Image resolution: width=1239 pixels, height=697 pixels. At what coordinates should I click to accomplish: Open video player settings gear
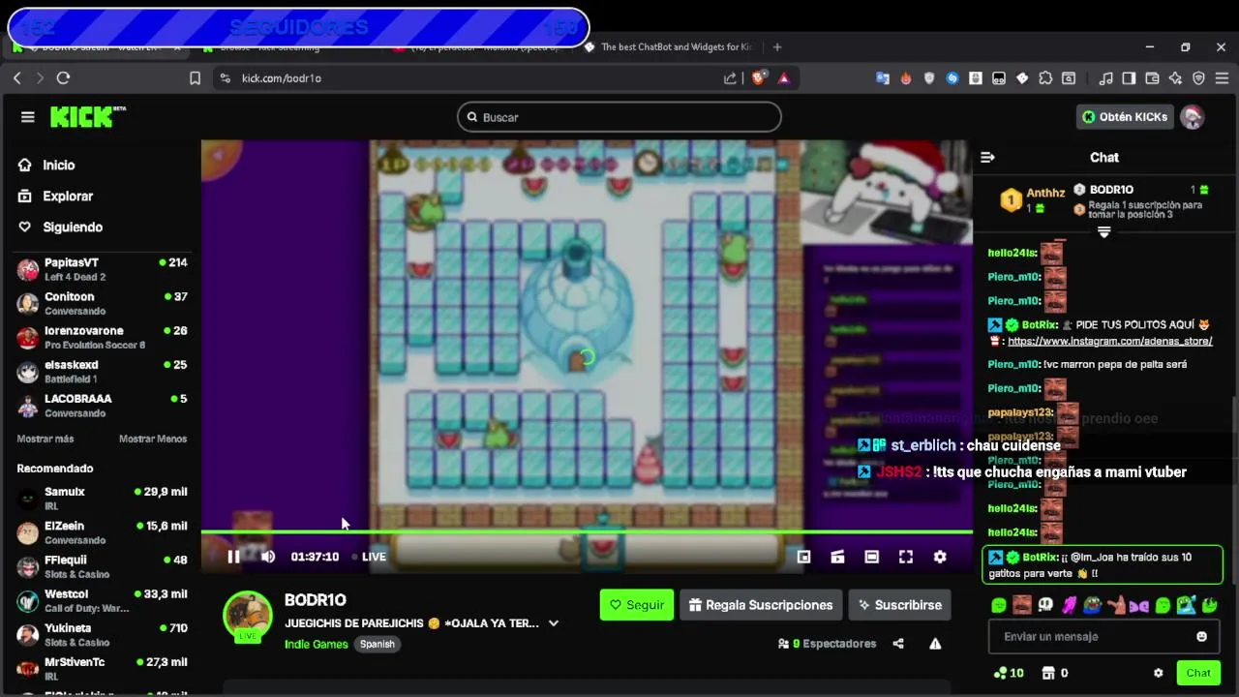point(940,557)
